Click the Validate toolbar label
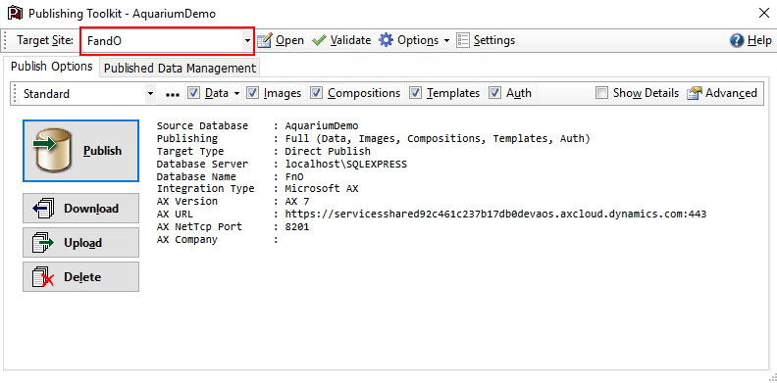 [351, 40]
